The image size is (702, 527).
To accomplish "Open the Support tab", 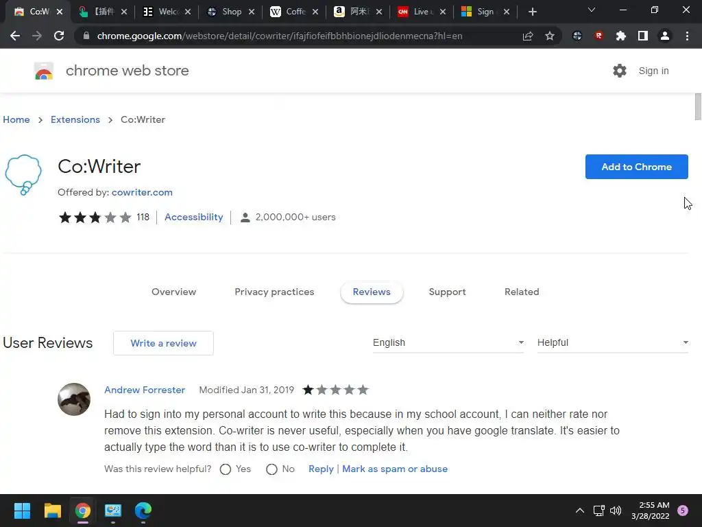I will 447,292.
